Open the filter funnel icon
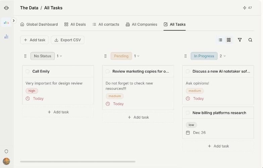 (x=240, y=40)
